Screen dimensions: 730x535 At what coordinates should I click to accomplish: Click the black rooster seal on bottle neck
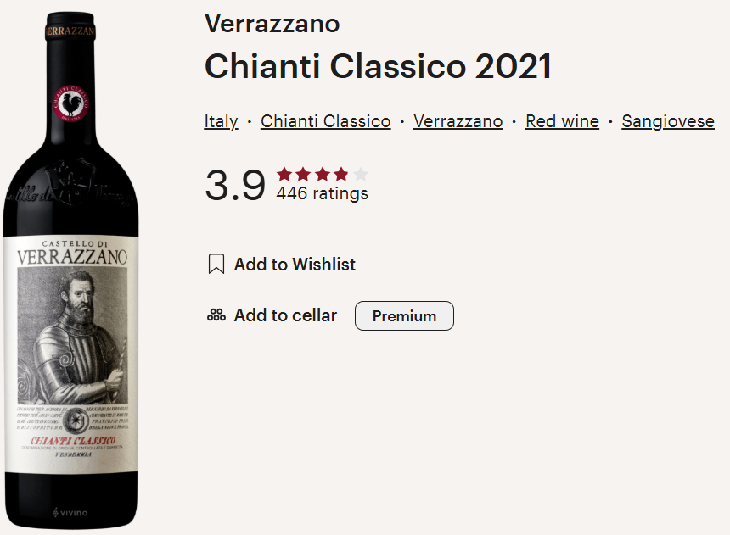[x=70, y=103]
